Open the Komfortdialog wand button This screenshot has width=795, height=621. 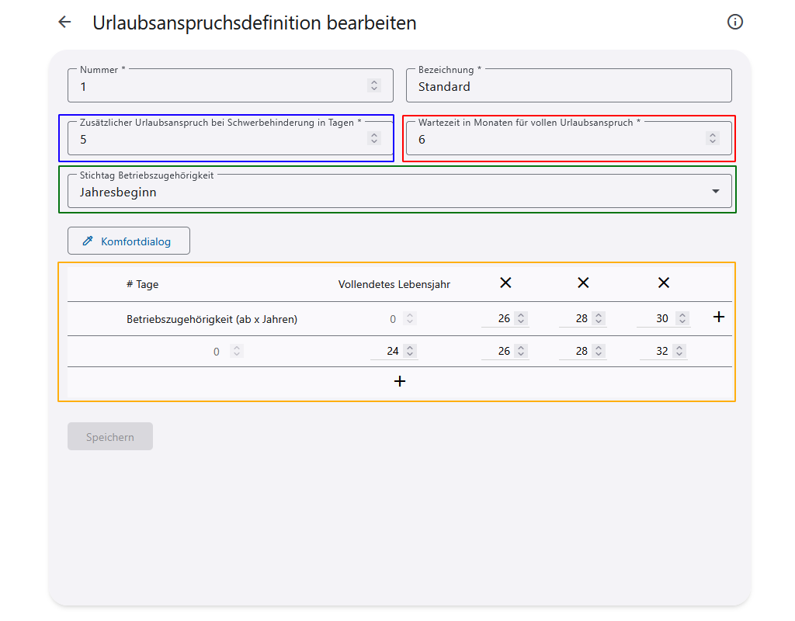pos(129,241)
